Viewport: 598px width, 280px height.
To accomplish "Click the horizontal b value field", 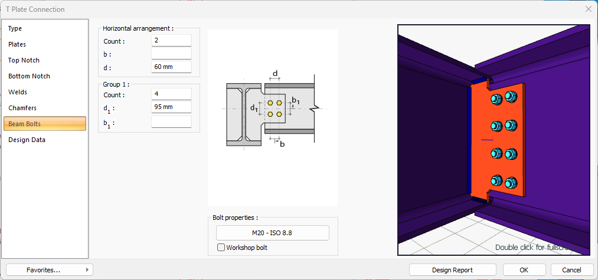I will [x=171, y=53].
